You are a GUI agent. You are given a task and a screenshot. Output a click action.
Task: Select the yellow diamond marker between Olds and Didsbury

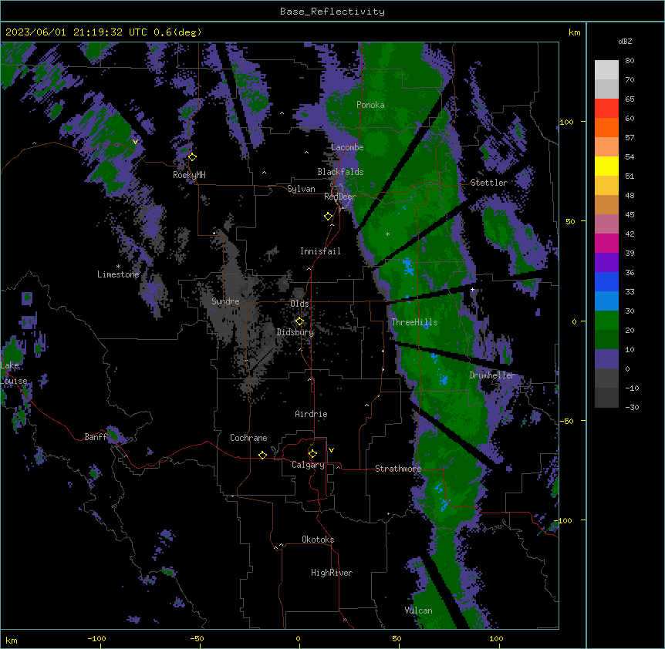coord(299,321)
